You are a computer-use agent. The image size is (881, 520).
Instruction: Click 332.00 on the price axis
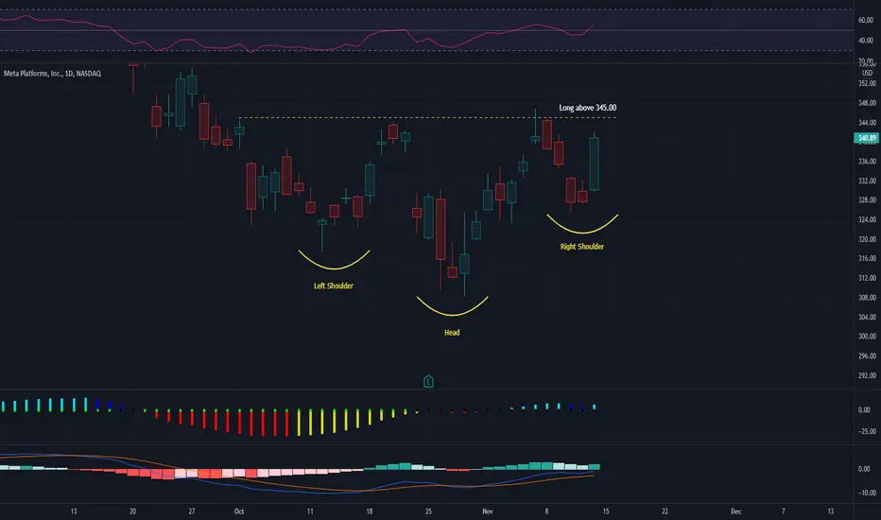coord(867,181)
